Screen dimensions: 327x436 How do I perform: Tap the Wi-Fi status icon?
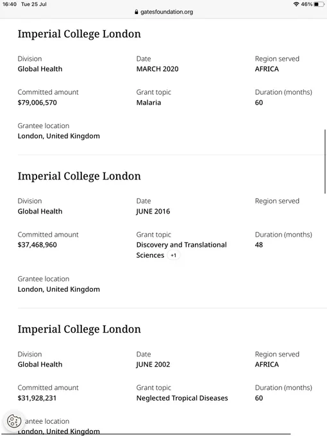(x=296, y=4)
